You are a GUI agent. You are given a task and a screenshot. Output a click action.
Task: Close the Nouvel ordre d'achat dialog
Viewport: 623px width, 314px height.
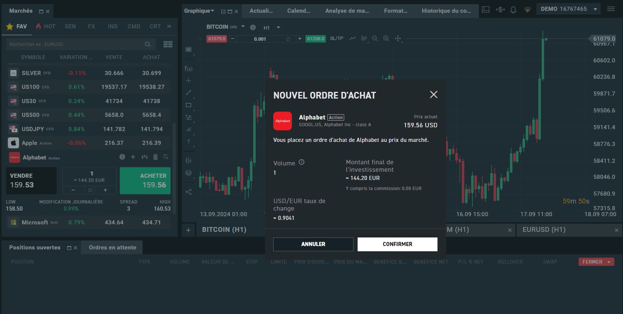tap(433, 94)
